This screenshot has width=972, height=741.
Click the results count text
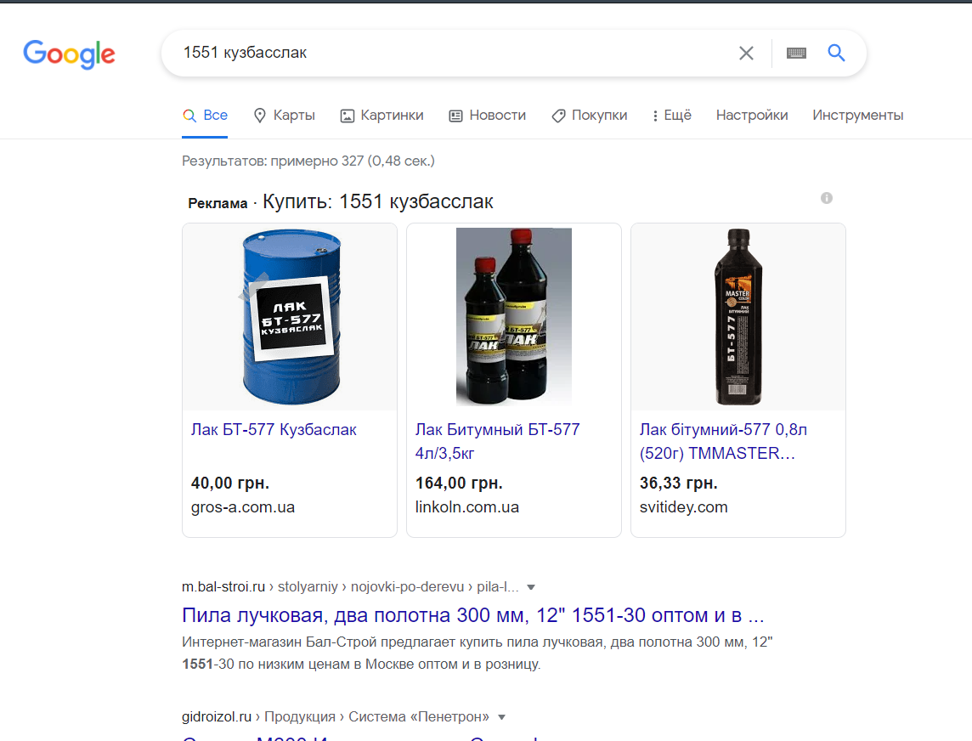tap(308, 161)
